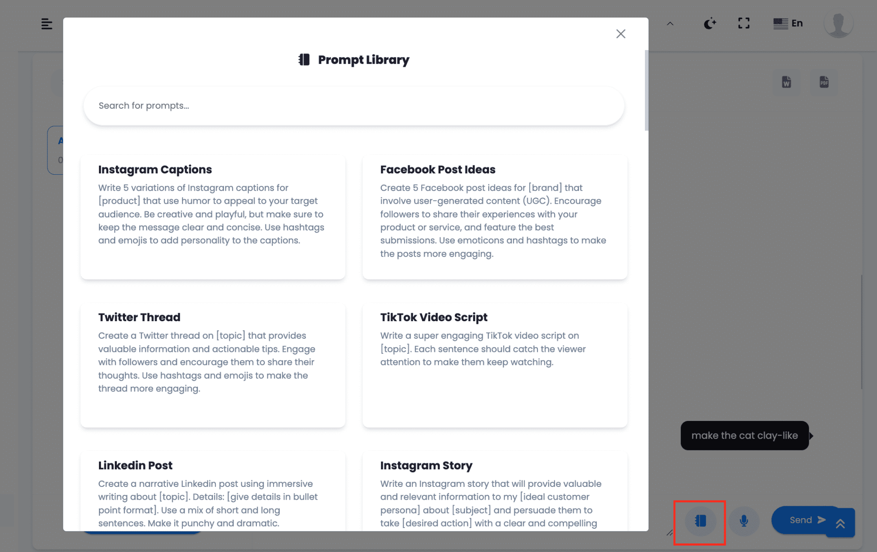Toggle dark mode with the moon icon
Viewport: 877px width, 552px height.
pyautogui.click(x=710, y=24)
